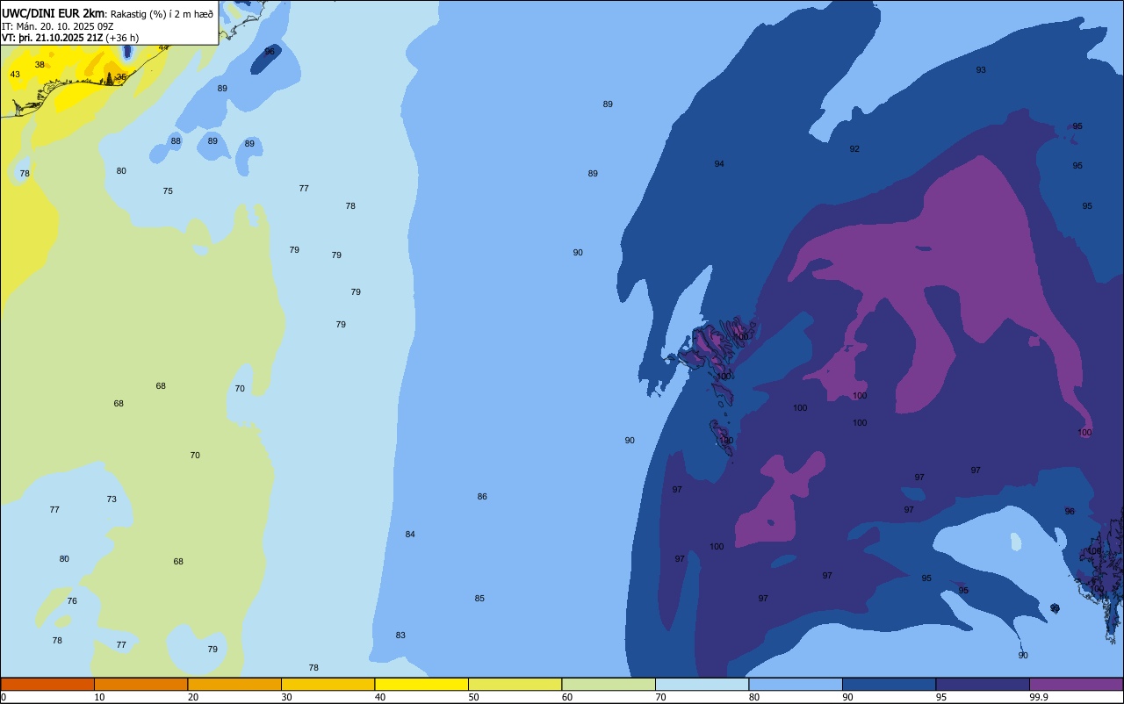Click the map humidity value "73"

[x=112, y=499]
